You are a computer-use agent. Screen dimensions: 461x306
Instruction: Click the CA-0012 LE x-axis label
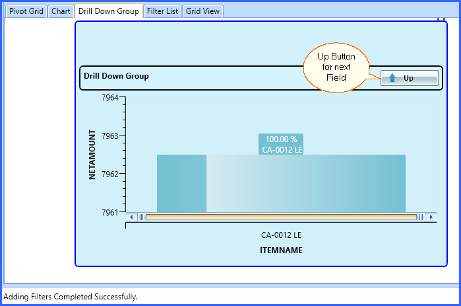point(281,235)
